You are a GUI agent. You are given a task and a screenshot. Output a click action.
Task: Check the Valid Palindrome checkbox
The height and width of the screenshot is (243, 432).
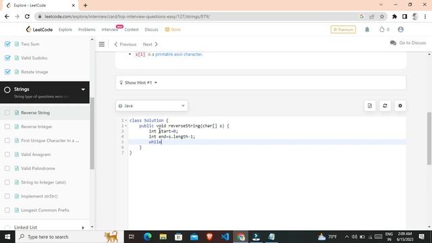pyautogui.click(x=7, y=168)
